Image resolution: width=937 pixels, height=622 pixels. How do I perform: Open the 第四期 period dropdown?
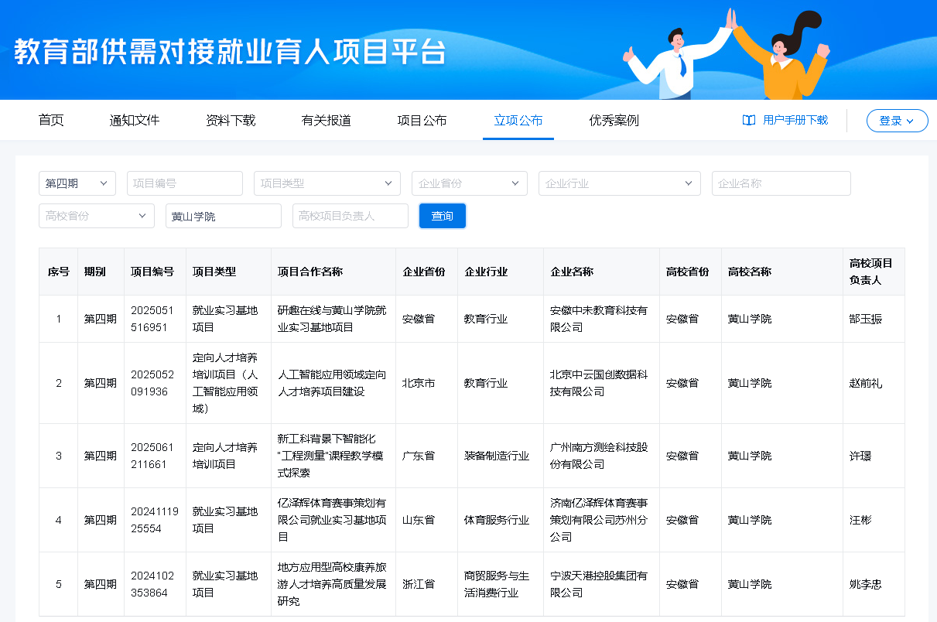coord(77,183)
